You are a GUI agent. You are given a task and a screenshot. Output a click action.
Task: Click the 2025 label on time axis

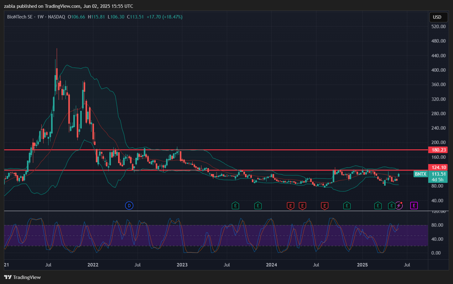click(x=362, y=265)
